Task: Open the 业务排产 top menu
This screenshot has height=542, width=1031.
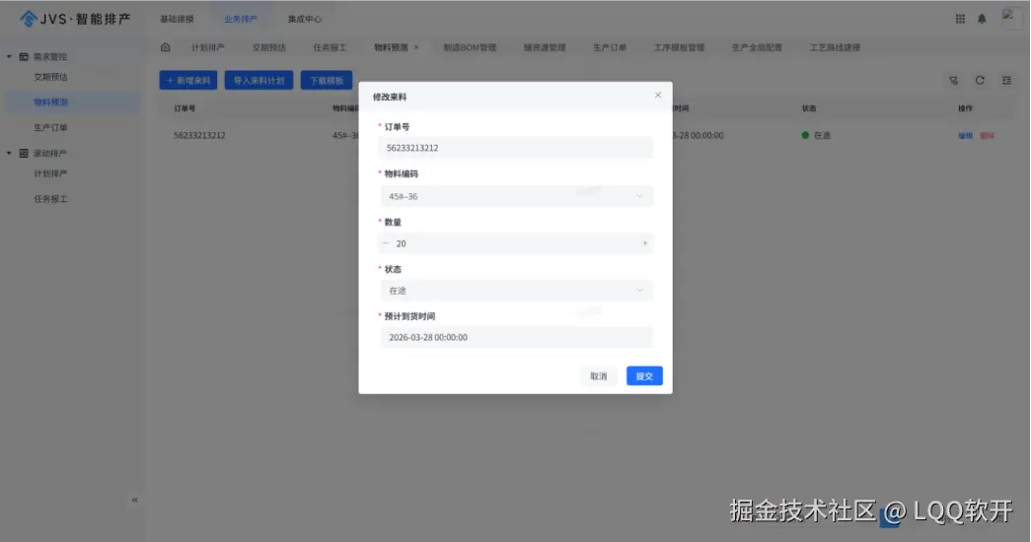Action: (241, 19)
